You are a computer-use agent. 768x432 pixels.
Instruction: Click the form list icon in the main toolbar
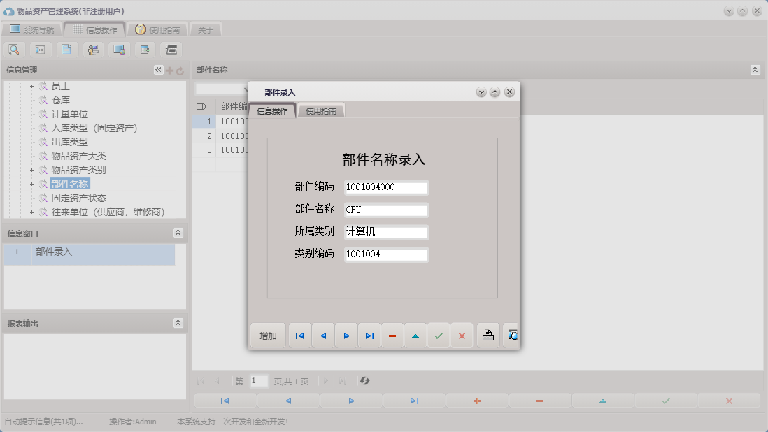40,50
